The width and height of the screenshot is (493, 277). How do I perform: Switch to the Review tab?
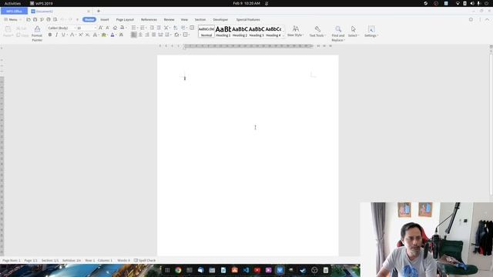[169, 19]
